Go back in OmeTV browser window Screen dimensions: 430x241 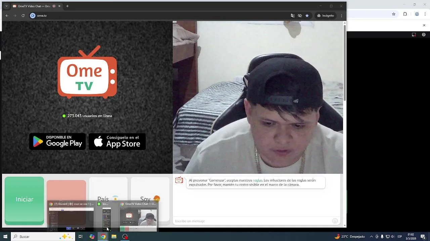click(x=7, y=15)
